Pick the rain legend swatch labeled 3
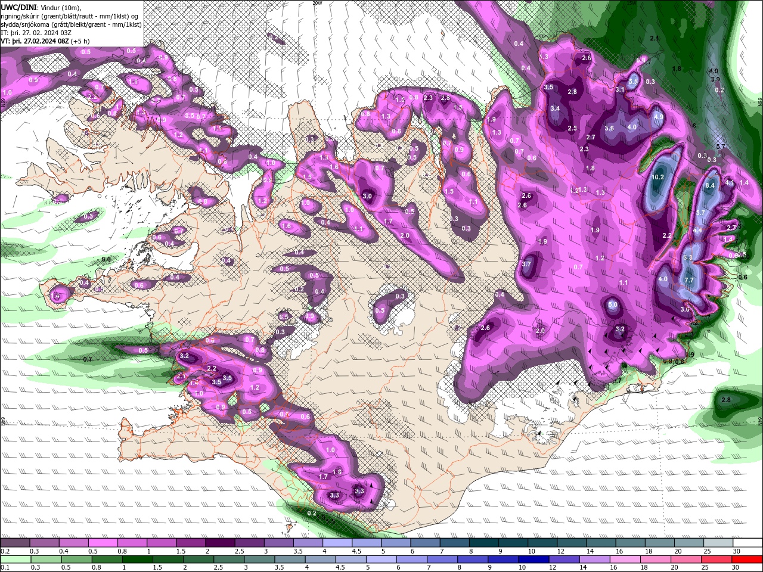The width and height of the screenshot is (763, 572). (x=260, y=559)
